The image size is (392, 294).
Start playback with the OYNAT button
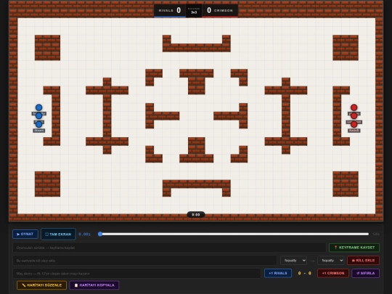tap(25, 234)
